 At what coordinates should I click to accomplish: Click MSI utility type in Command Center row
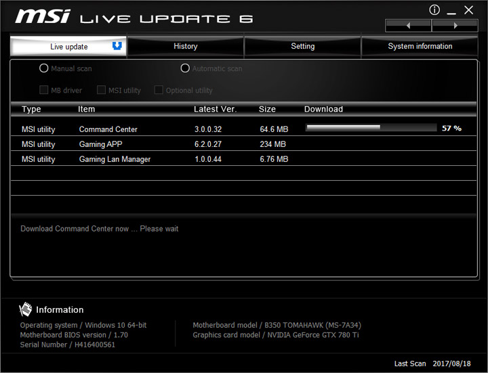point(38,129)
